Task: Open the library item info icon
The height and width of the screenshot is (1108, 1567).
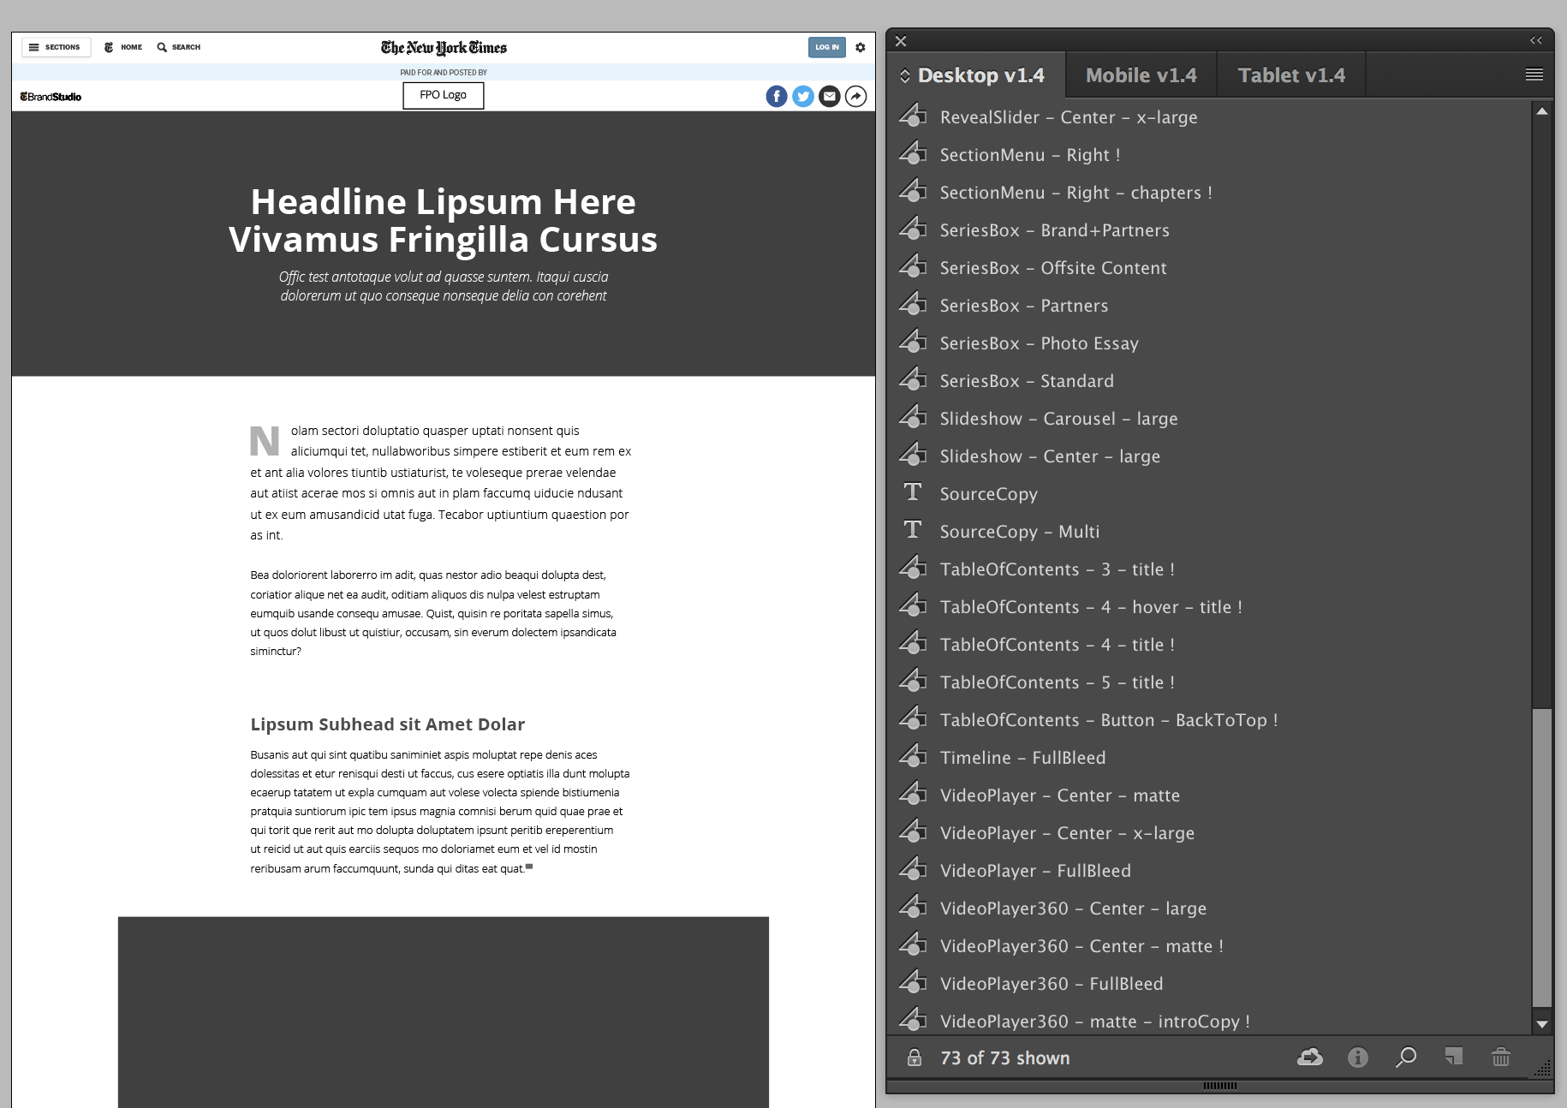Action: click(x=1358, y=1057)
